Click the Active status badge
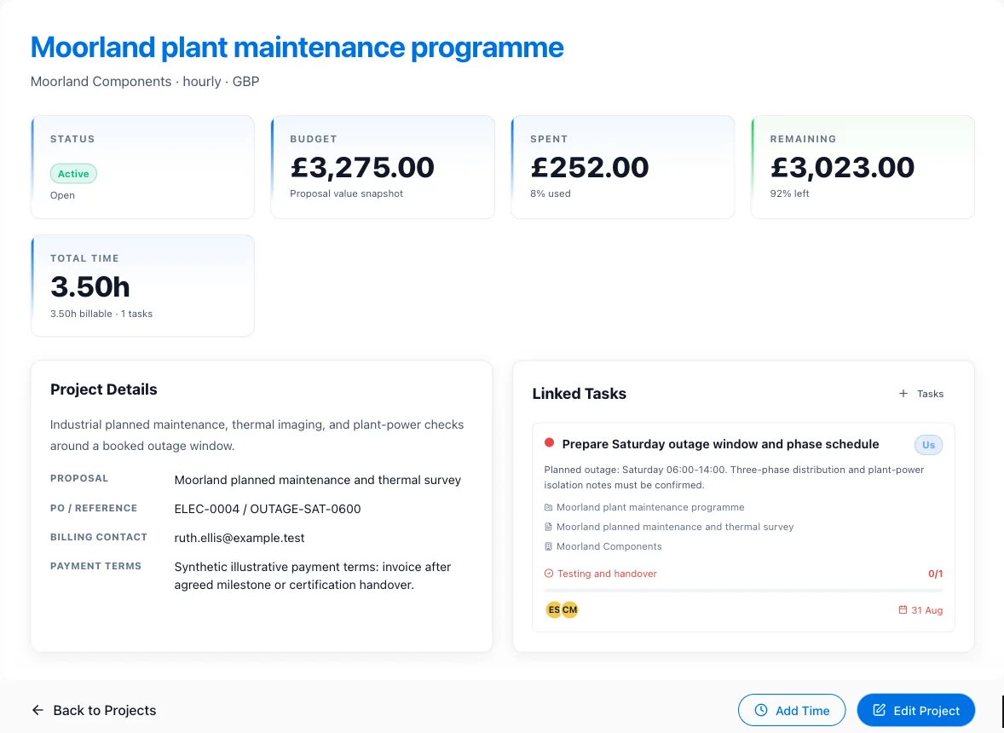 pyautogui.click(x=73, y=174)
